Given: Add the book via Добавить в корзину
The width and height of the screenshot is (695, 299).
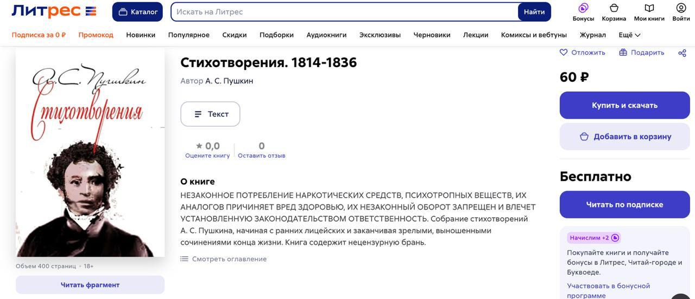Looking at the screenshot, I should click(624, 136).
